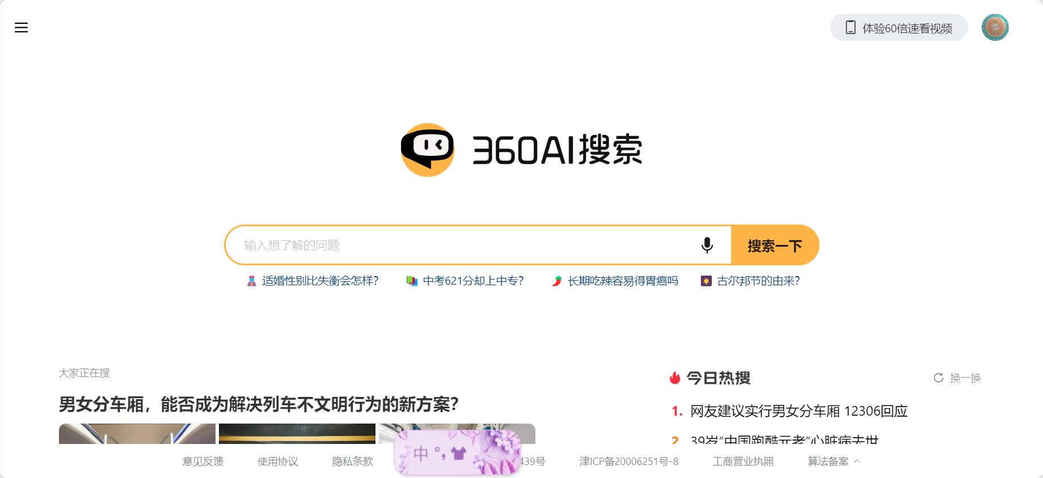This screenshot has height=478, width=1043.
Task: Open suggestion 中考621分却上中专?
Action: pos(473,281)
